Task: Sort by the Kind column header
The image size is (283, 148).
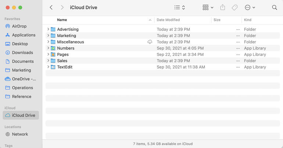Action: pos(247,20)
